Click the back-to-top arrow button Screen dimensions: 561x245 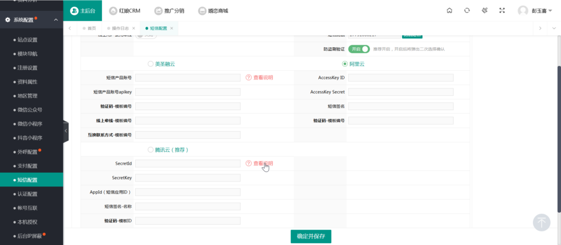[x=542, y=222]
